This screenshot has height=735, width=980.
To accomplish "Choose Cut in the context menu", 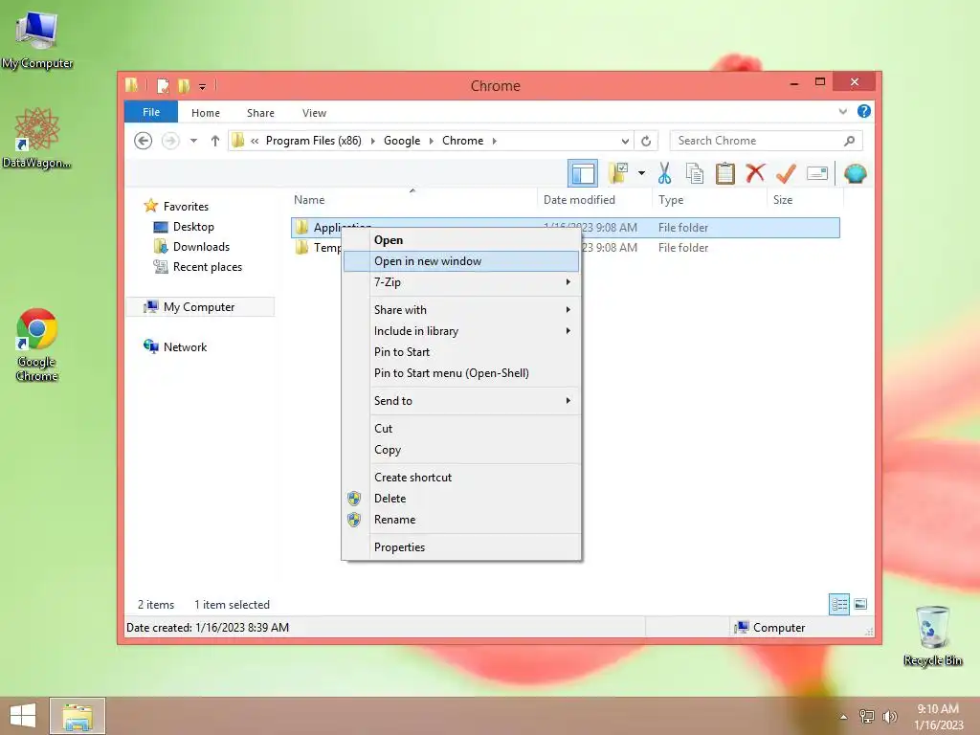I will pos(462,428).
